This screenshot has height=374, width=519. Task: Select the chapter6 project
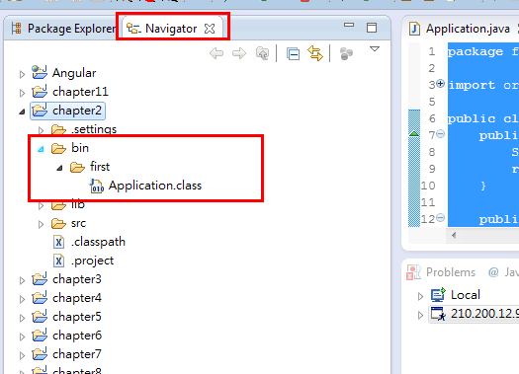point(77,336)
